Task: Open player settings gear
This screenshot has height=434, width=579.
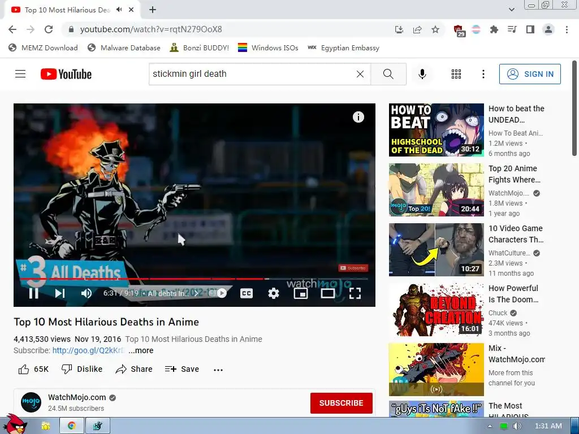Action: [x=274, y=293]
